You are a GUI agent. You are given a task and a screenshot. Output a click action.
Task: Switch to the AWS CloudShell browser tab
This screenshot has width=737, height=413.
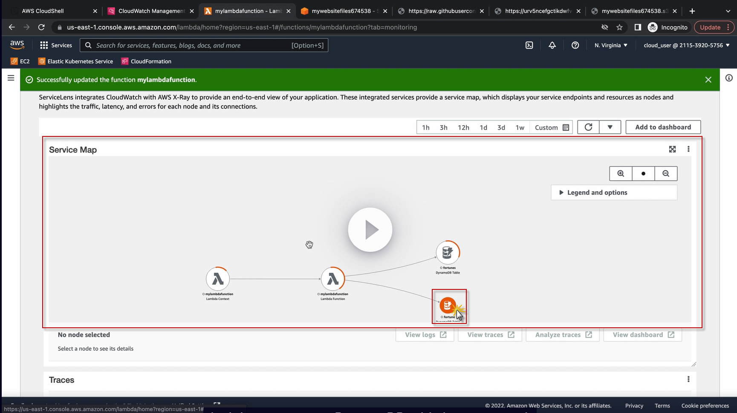53,11
